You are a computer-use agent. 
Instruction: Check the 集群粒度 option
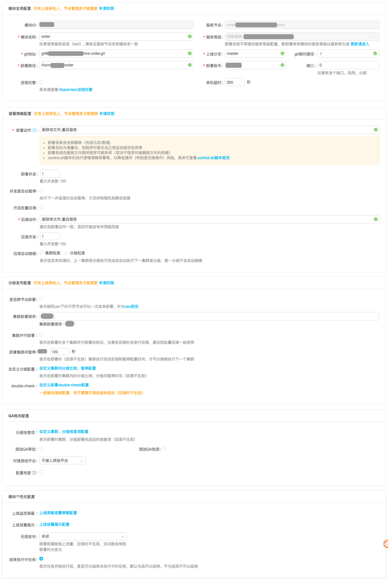point(42,253)
